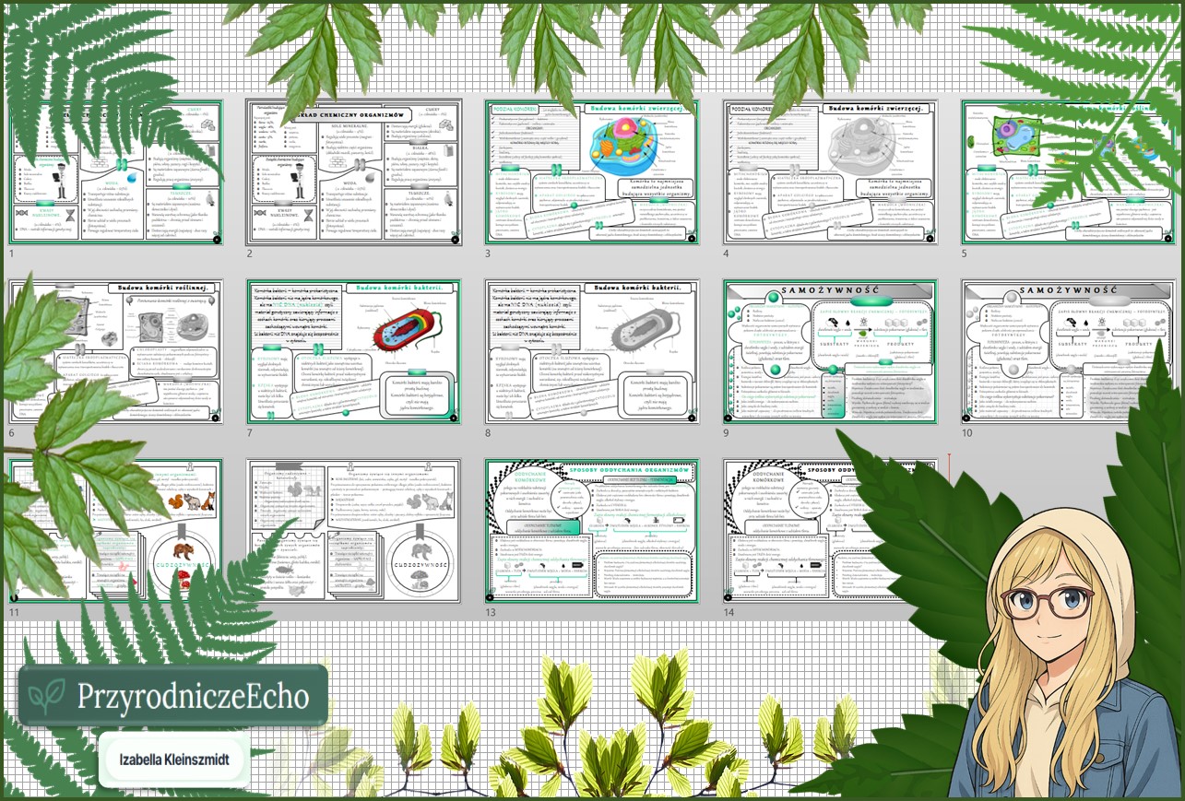
Task: Select the grayscale Samożywność slide 10
Action: (1068, 352)
